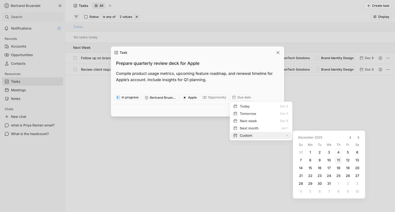The width and height of the screenshot is (395, 212).
Task: Open chat 'What is the headcount?'
Action: pos(33,134)
